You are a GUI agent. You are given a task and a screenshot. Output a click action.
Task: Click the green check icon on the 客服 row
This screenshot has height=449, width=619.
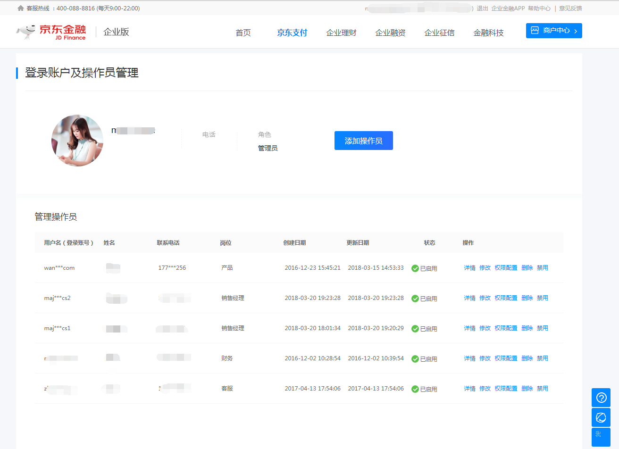click(415, 388)
